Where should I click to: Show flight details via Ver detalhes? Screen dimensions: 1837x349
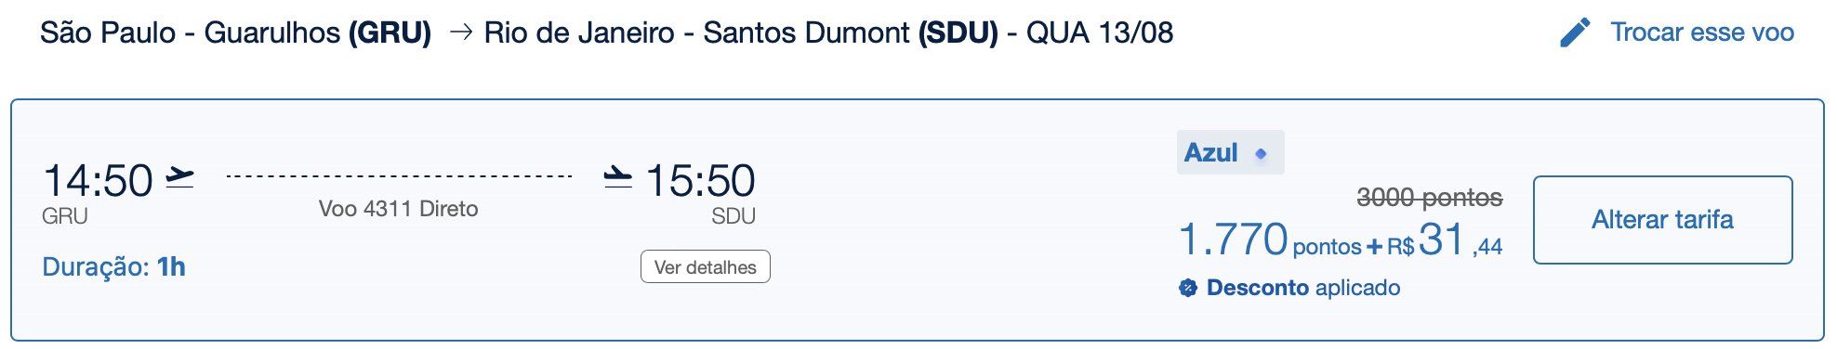pos(706,267)
